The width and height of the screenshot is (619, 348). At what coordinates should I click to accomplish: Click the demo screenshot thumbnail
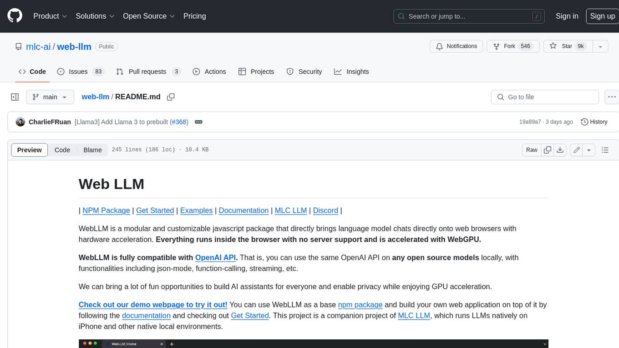tap(313, 343)
